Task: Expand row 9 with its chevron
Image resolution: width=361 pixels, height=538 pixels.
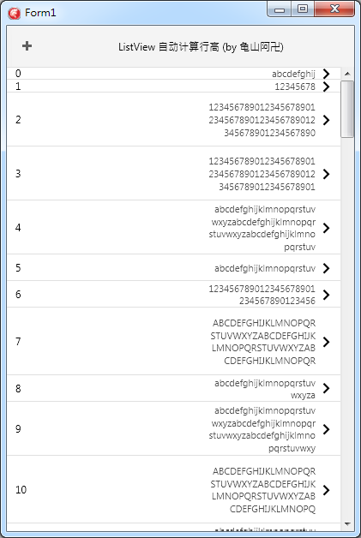Action: 327,429
